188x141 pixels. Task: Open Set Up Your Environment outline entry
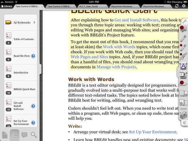point(21,121)
